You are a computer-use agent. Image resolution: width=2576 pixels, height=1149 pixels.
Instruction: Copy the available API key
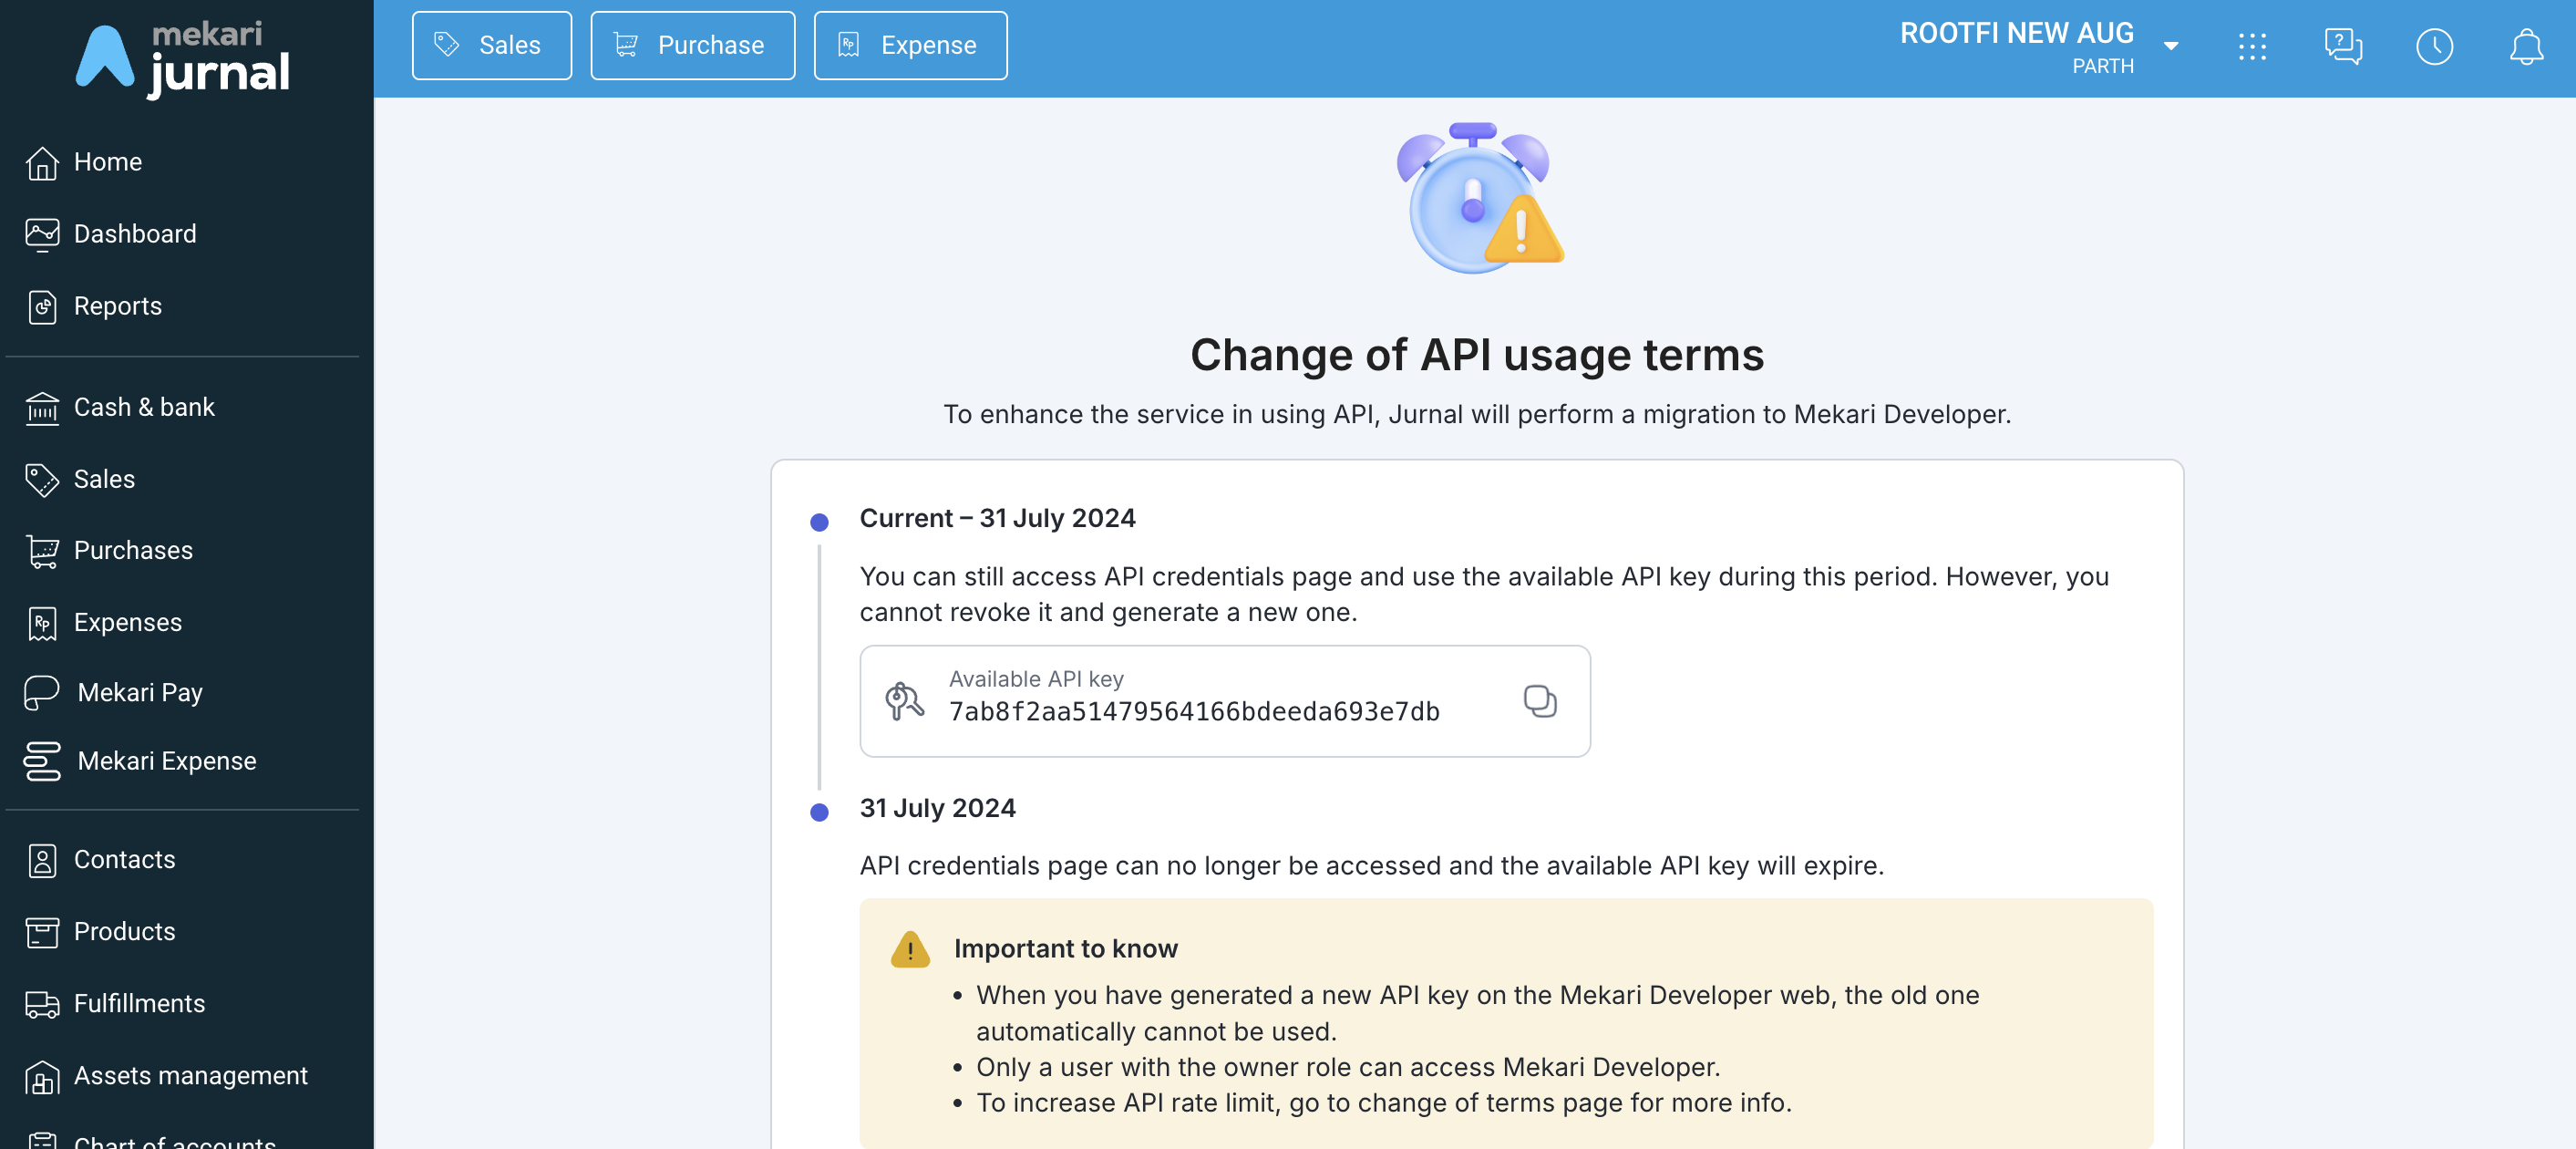(x=1539, y=701)
